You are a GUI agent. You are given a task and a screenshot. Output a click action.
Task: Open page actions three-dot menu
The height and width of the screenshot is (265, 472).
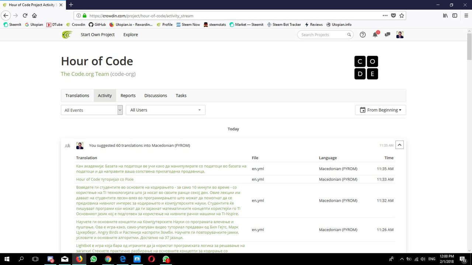click(x=385, y=15)
